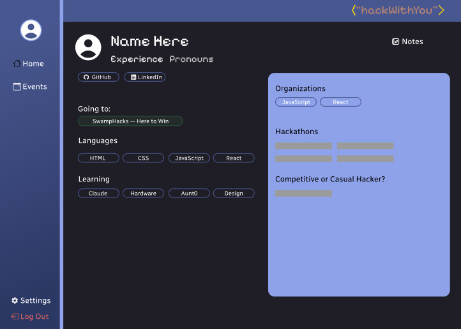This screenshot has width=461, height=329.
Task: Click SwampHacks — Here to Win pill
Action: tap(130, 121)
